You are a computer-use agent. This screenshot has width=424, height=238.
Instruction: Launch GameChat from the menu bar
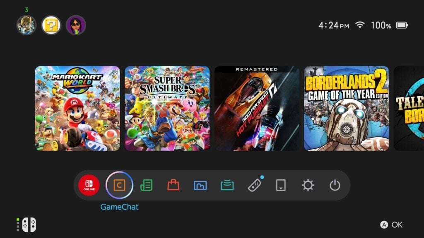[119, 185]
